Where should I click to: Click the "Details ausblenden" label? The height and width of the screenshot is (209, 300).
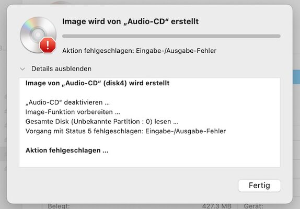click(x=61, y=68)
